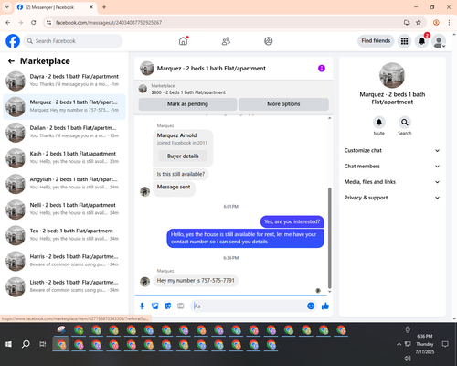
Task: Open the Kash conversation
Action: tap(64, 158)
